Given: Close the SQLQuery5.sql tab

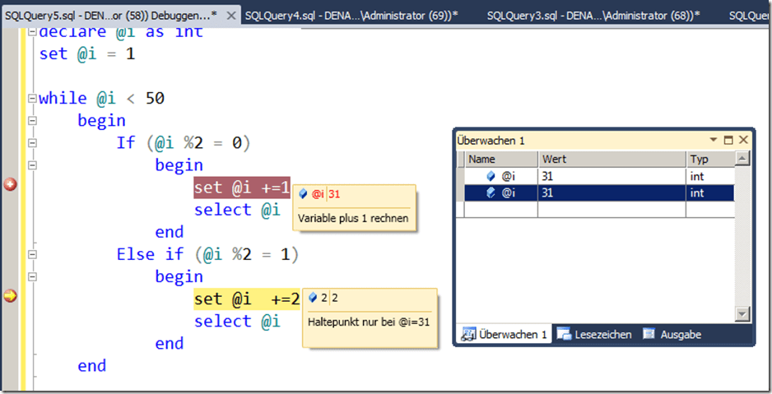Looking at the screenshot, I should pyautogui.click(x=231, y=16).
